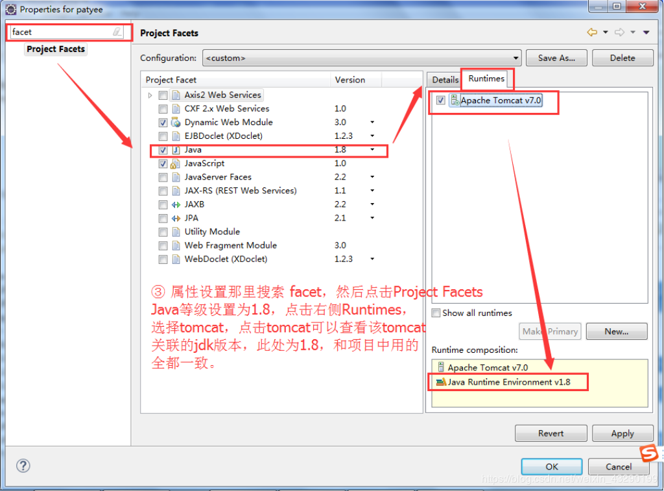This screenshot has height=491, width=664.
Task: Click the Properties dialog gear title icon
Action: pyautogui.click(x=11, y=9)
